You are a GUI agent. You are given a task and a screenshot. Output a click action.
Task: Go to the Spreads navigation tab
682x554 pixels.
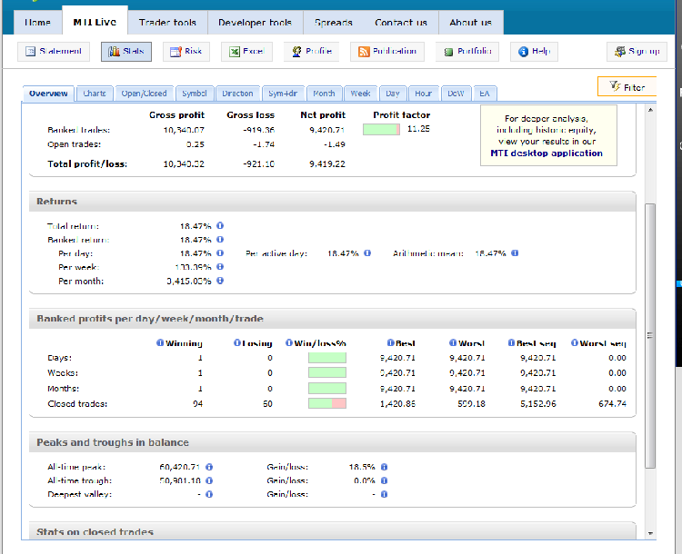[334, 22]
